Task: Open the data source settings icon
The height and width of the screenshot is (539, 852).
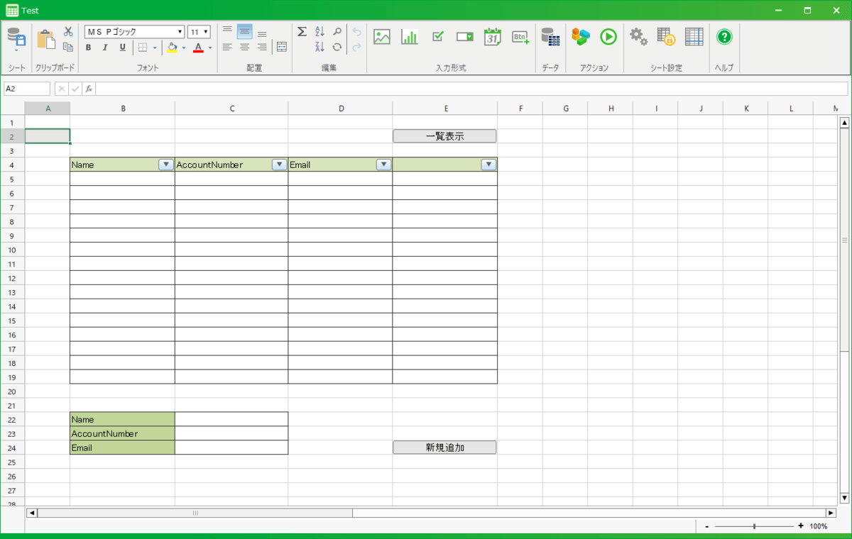Action: click(x=550, y=37)
